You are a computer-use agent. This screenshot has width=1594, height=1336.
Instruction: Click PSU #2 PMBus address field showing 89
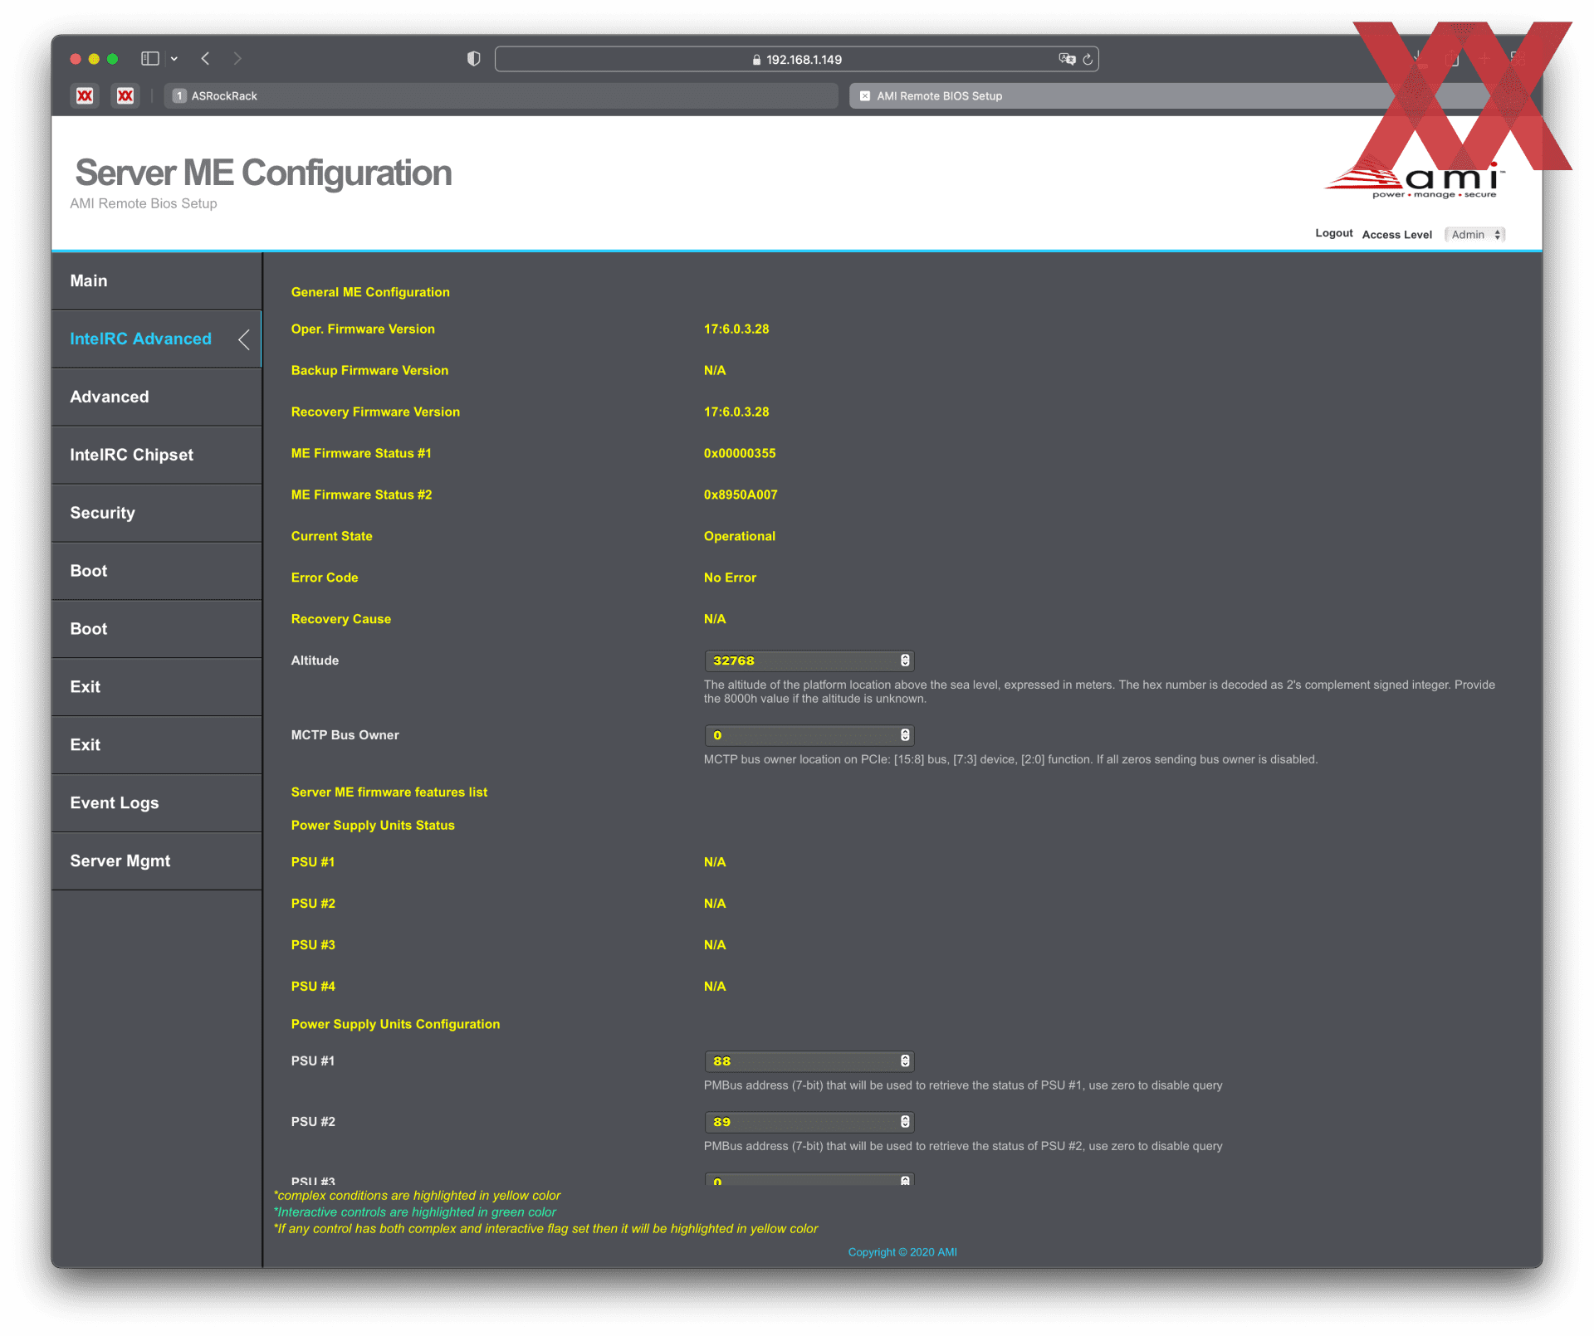tap(809, 1122)
